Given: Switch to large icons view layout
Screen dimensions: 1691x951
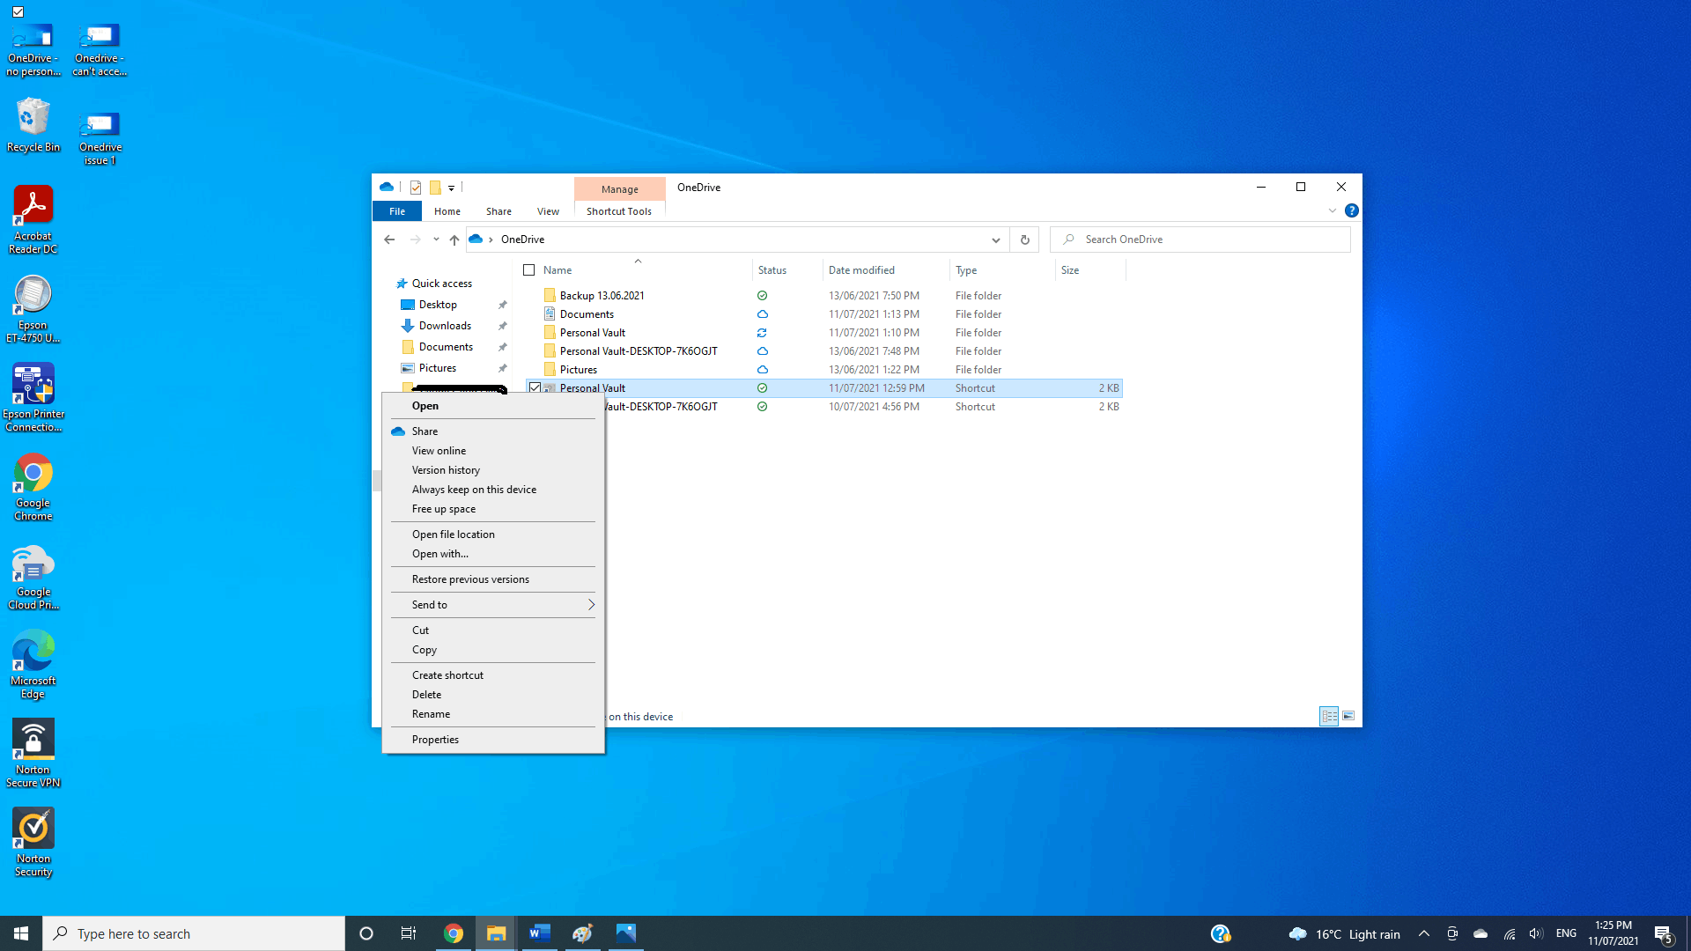Looking at the screenshot, I should point(1348,716).
